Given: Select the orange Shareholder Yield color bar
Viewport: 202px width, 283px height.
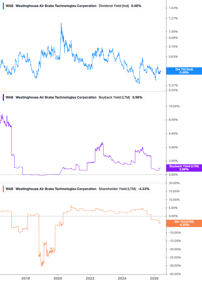Looking at the screenshot, I should click(3, 189).
